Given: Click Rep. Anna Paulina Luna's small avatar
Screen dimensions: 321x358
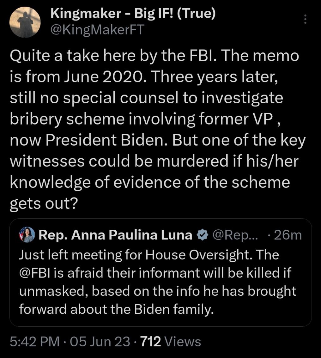Looking at the screenshot, I should point(27,235).
